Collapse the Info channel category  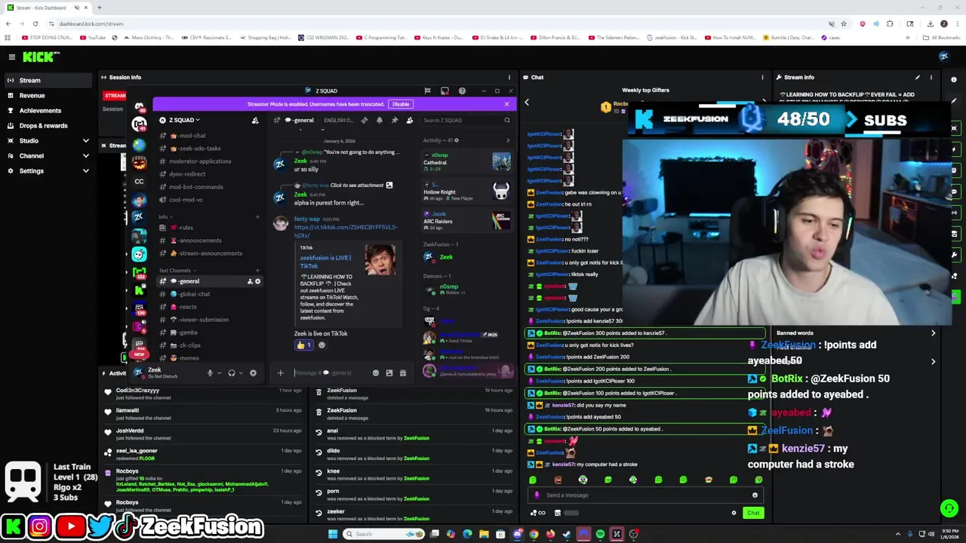tap(164, 216)
